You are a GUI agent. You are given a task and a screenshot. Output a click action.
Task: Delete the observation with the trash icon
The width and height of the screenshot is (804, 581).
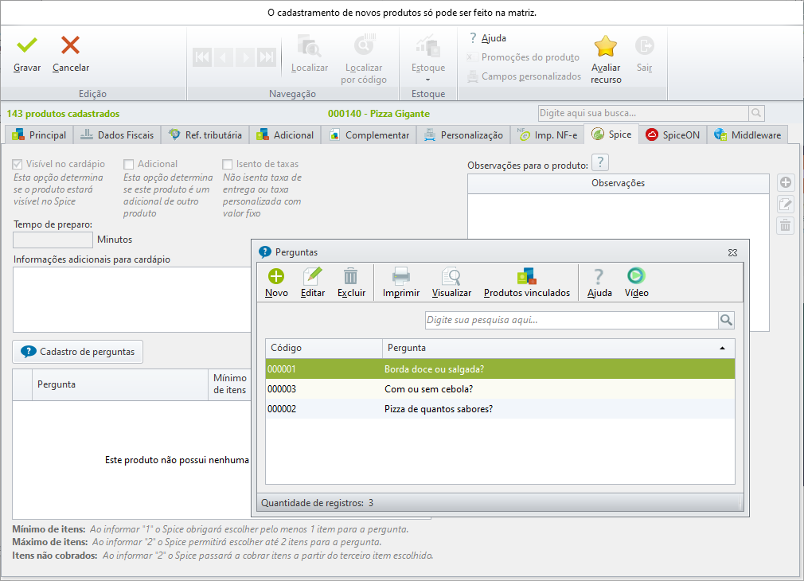[x=785, y=225]
